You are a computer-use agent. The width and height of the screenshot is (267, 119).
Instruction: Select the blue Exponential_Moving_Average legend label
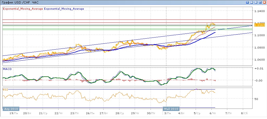click(64, 9)
